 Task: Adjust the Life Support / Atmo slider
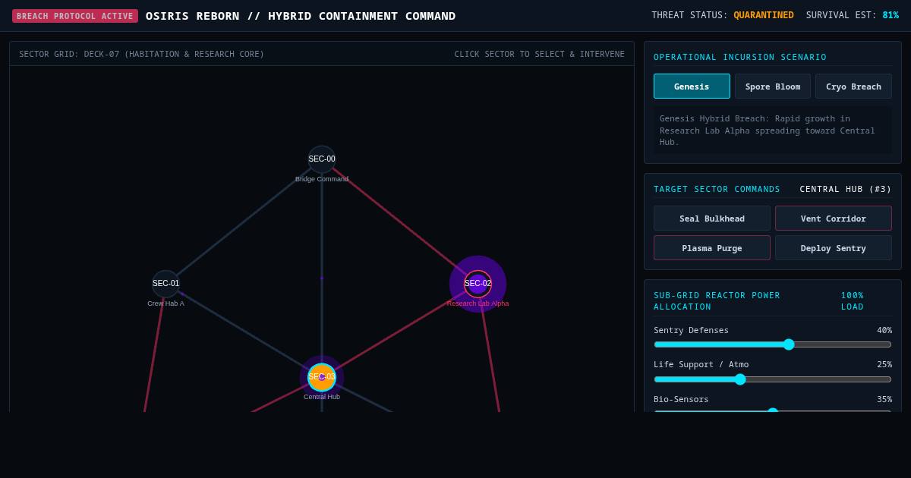(773, 379)
